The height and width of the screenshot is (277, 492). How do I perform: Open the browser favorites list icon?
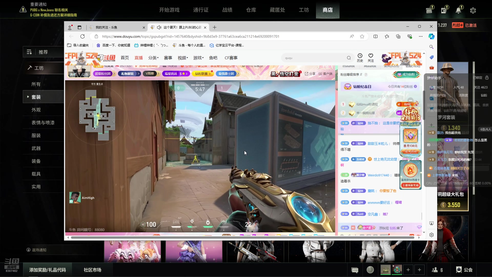[x=387, y=36]
